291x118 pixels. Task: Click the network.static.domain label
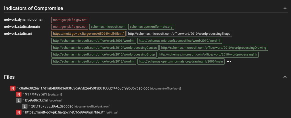pos(22,26)
